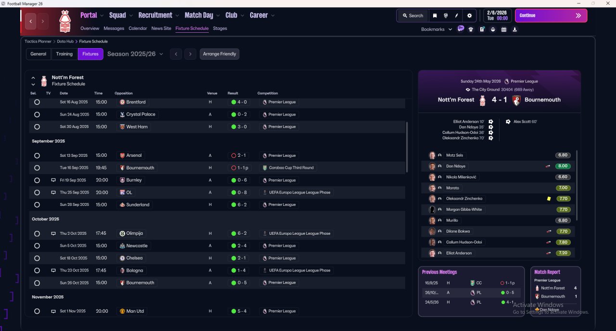Click the Bournemouth badge in match summary header
Image resolution: width=616 pixels, height=331 pixels.
pos(516,100)
